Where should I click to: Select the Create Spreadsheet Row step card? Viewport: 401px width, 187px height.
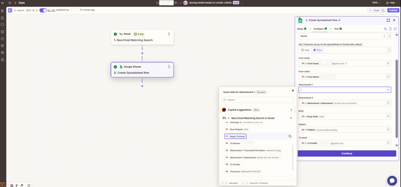click(x=142, y=70)
